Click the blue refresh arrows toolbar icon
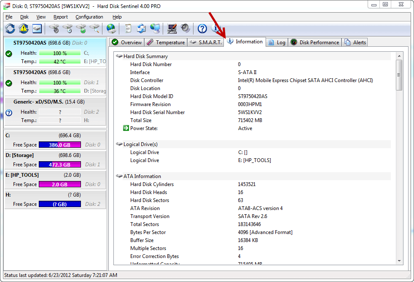Screen dimensions: 414x282 [x=10, y=29]
